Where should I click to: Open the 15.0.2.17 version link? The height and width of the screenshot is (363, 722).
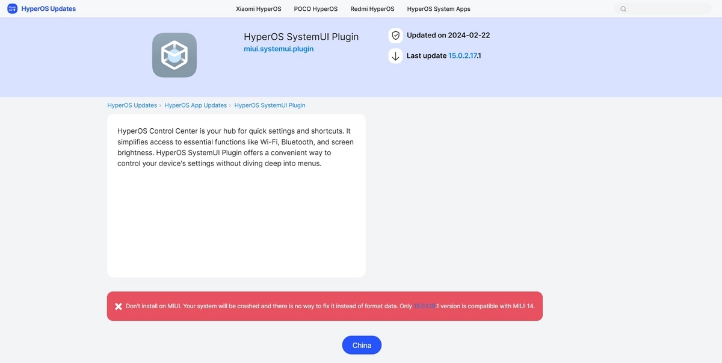[x=463, y=56]
